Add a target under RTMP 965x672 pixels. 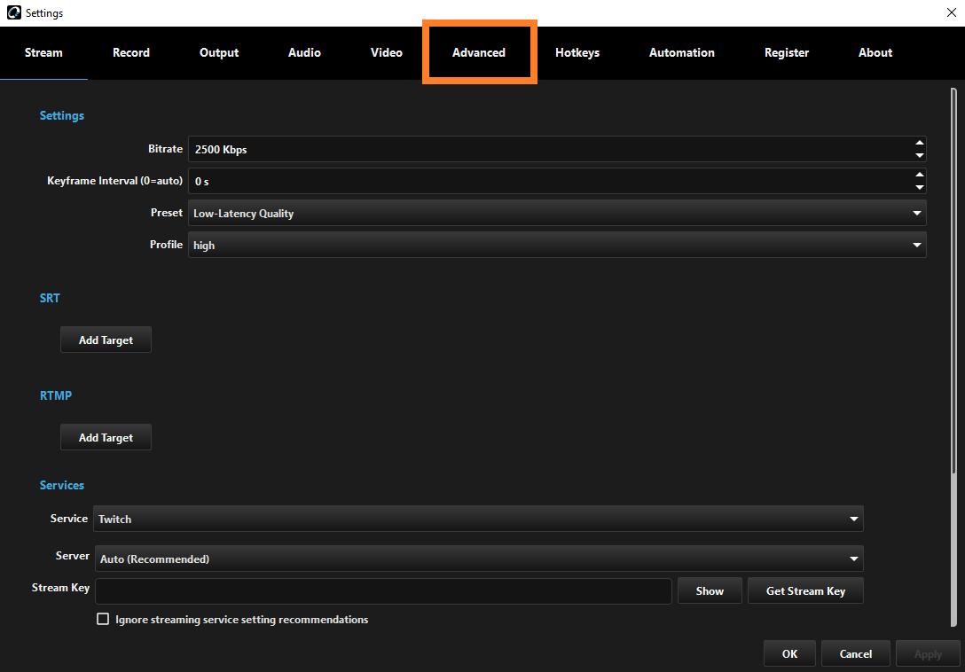point(106,438)
